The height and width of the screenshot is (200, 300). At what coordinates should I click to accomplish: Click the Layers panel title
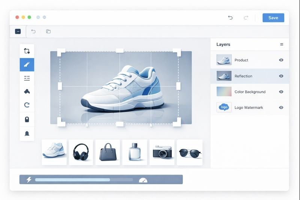click(x=223, y=44)
